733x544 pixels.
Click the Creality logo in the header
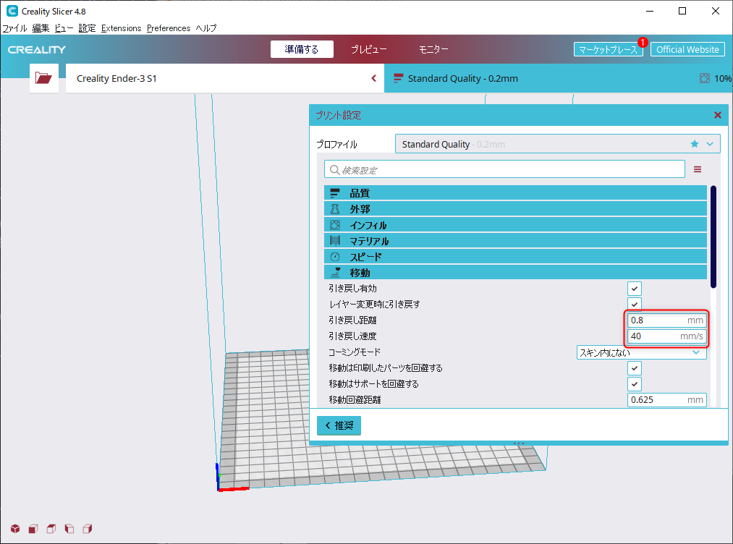(x=37, y=49)
